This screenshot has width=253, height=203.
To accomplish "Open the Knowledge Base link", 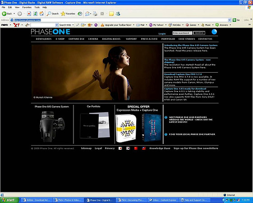I will click(x=160, y=148).
